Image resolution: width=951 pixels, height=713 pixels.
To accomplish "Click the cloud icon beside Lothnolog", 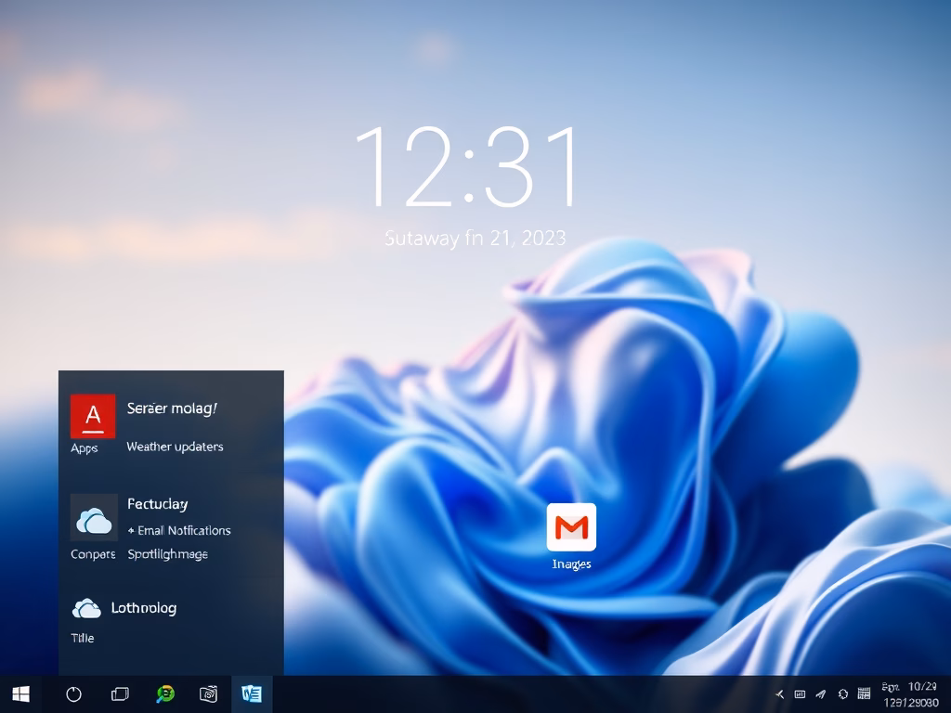I will coord(86,609).
